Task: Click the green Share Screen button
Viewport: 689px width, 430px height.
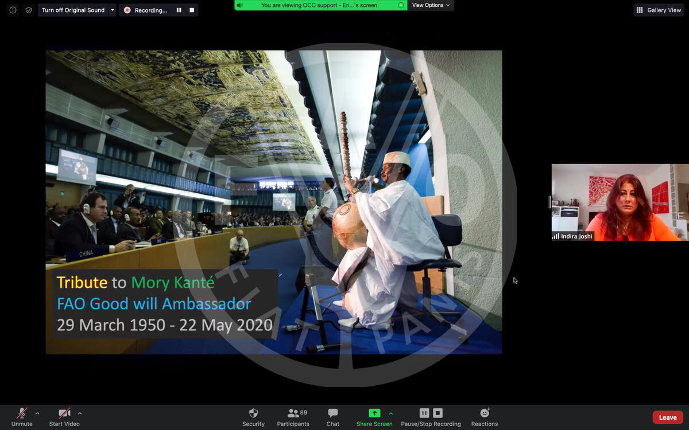Action: click(374, 417)
